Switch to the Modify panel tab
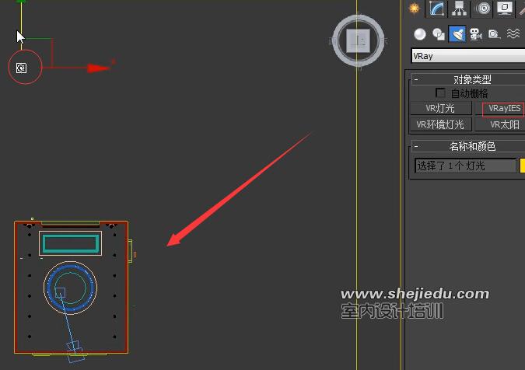525x370 pixels. tap(437, 9)
